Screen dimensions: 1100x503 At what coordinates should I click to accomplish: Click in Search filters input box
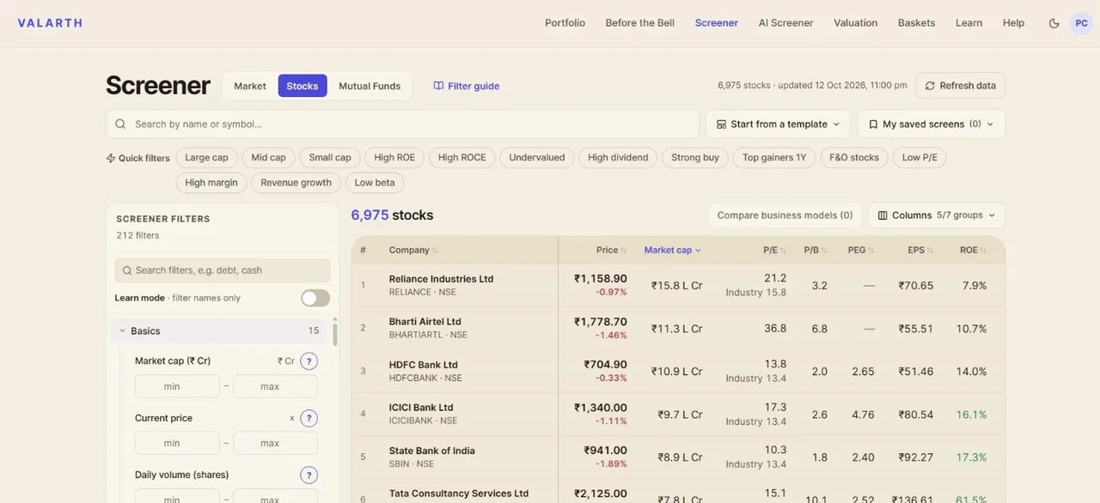[x=223, y=270]
